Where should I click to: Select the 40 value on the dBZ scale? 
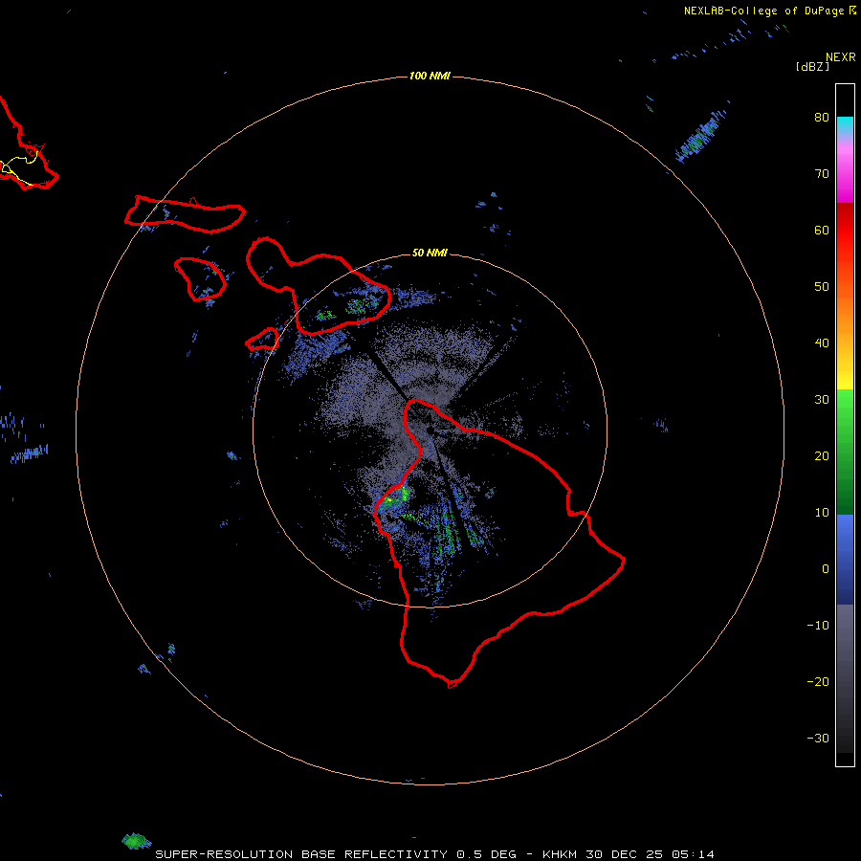822,343
